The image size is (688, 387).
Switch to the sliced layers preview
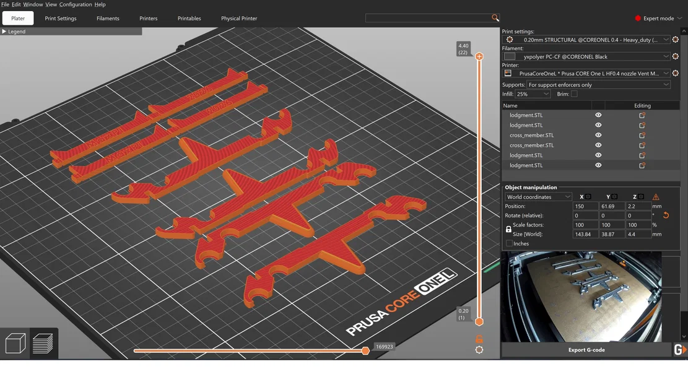43,343
